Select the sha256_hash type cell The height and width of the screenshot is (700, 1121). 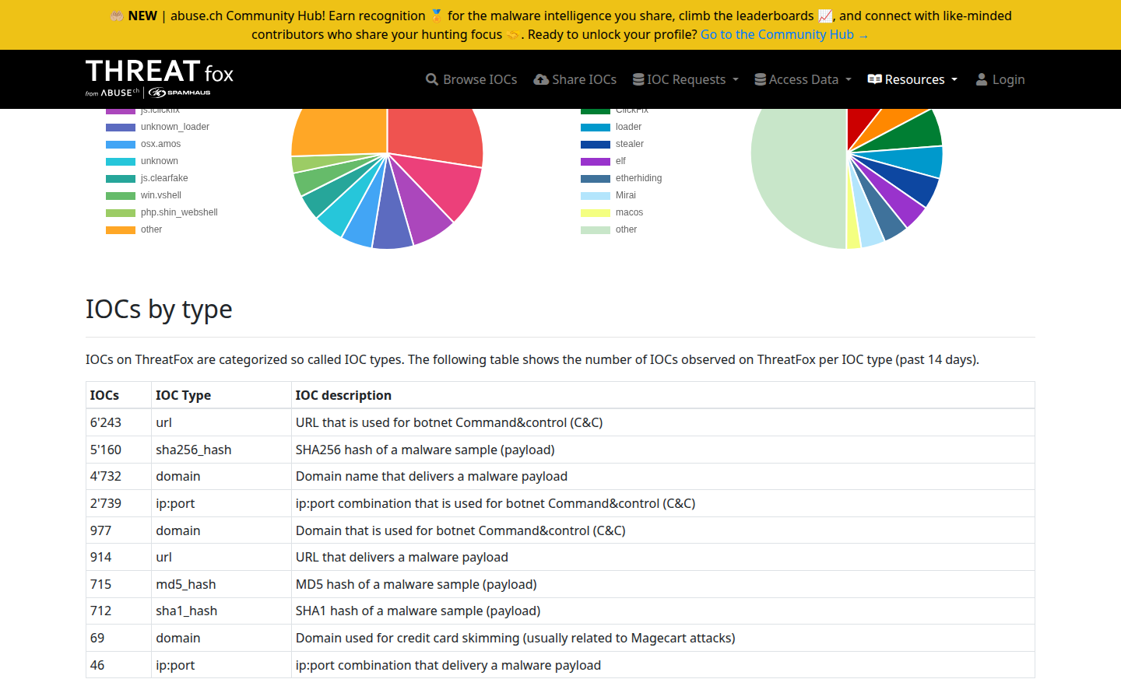click(x=221, y=450)
